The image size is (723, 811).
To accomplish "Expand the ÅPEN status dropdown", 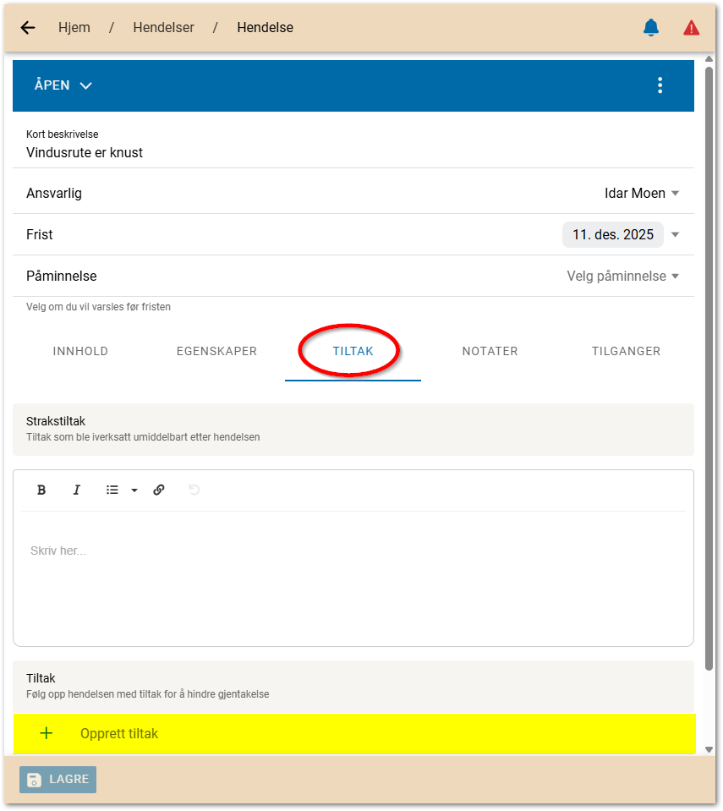I will coord(63,85).
